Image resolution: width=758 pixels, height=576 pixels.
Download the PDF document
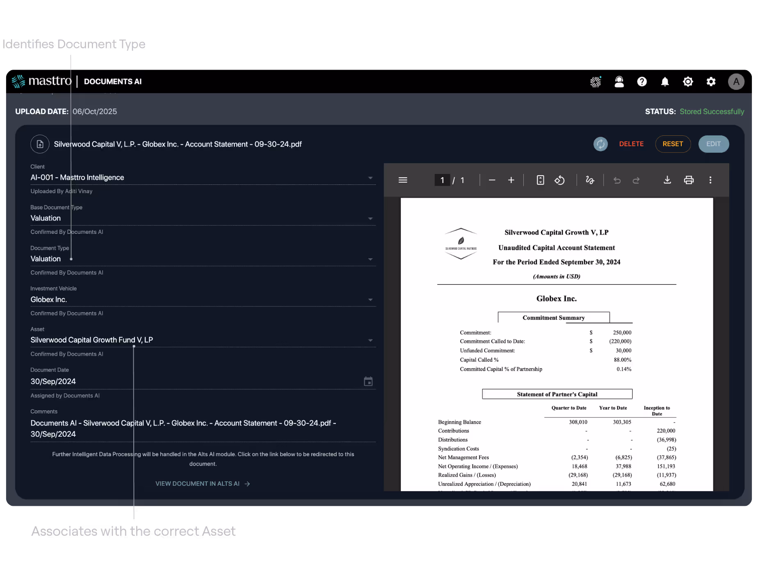point(667,180)
